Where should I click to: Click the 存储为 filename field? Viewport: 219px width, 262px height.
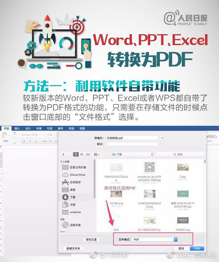click(132, 138)
